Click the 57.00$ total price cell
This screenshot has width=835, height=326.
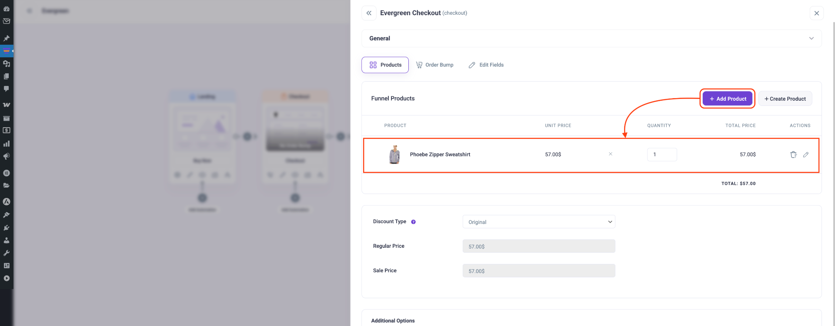(748, 155)
